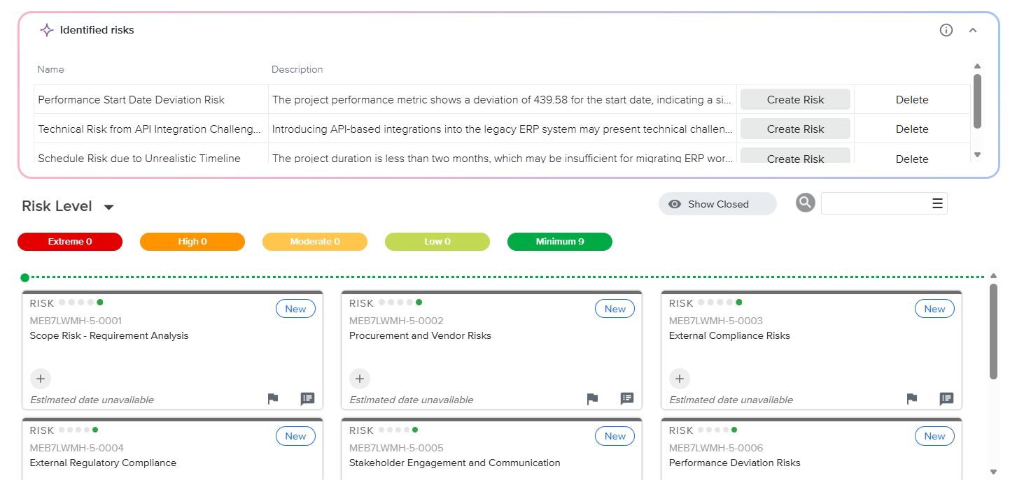Add assignee with plus on Scope Risk card
The image size is (1010, 494).
coord(41,379)
